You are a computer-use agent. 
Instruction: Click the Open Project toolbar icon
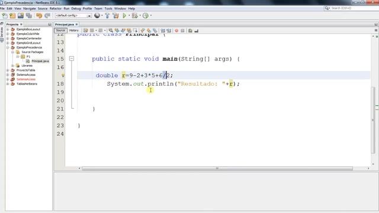[21, 16]
